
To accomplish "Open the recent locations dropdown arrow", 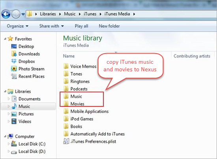I will pyautogui.click(x=23, y=14).
